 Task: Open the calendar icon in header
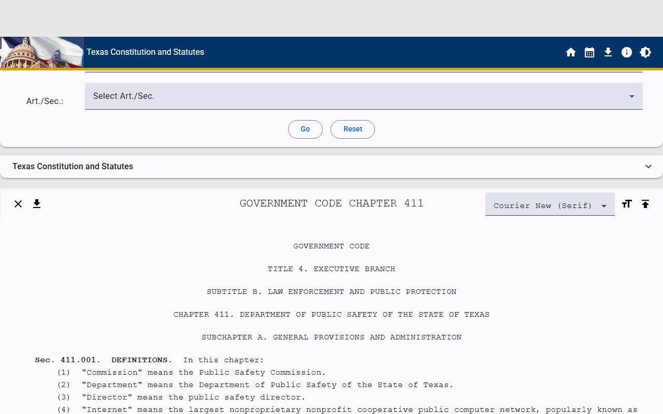point(589,52)
